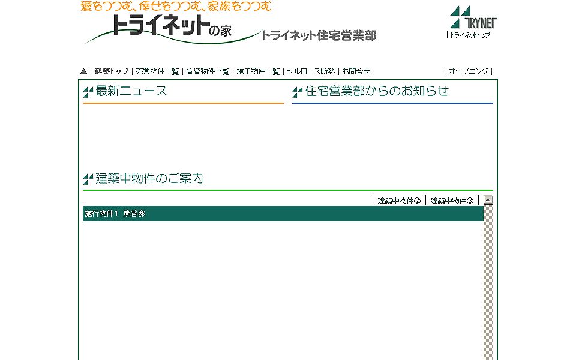
Task: Jump to 建築中物件③ link
Action: pyautogui.click(x=452, y=200)
